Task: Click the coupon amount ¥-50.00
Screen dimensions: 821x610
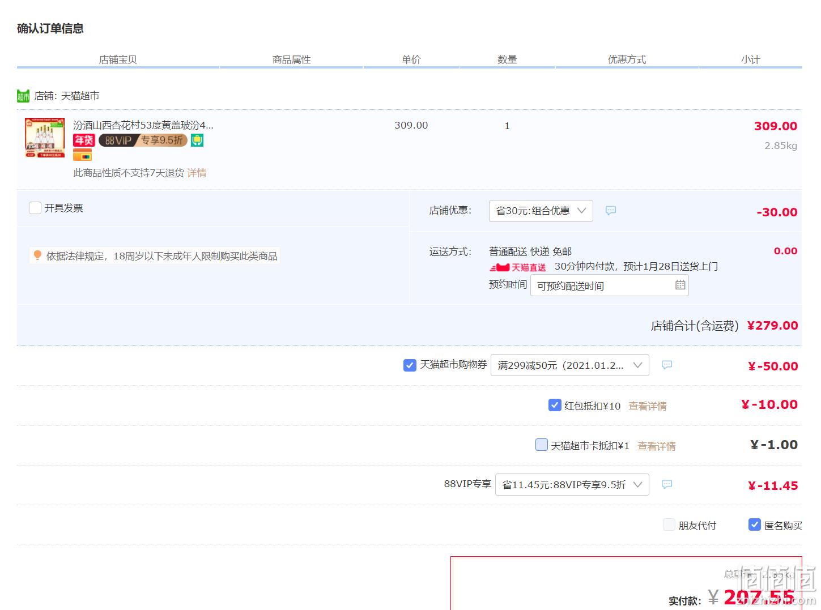Action: click(773, 366)
